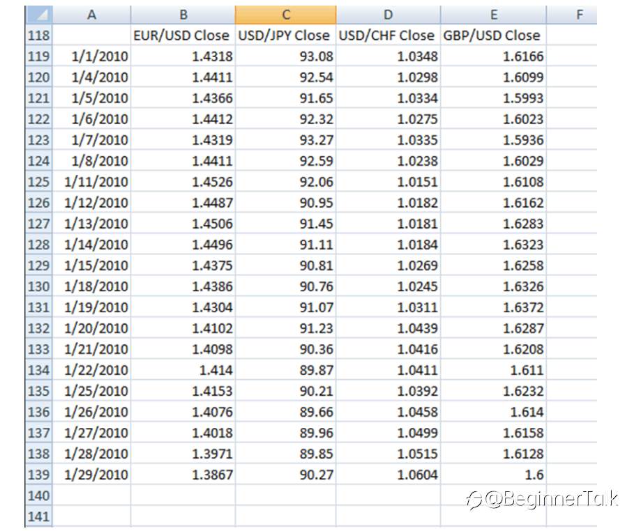Image resolution: width=625 pixels, height=531 pixels.
Task: Click the 'EUR/USD Close' header cell
Action: (x=183, y=36)
